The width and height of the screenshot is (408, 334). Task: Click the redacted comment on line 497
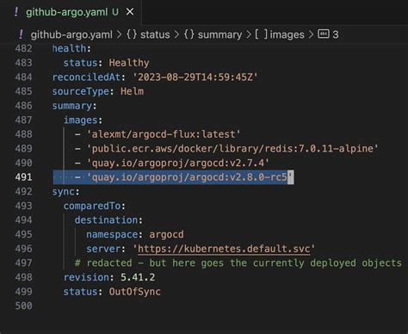[238, 263]
